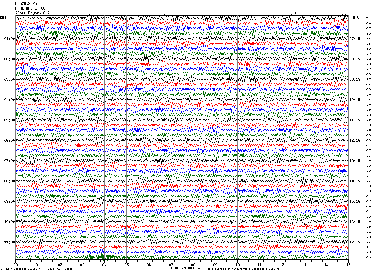Click the DC offset value -798
The image size is (373, 273).
coord(369,44)
